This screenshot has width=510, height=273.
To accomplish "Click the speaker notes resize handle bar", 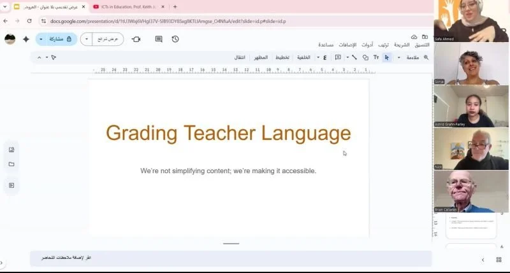I will tap(231, 244).
